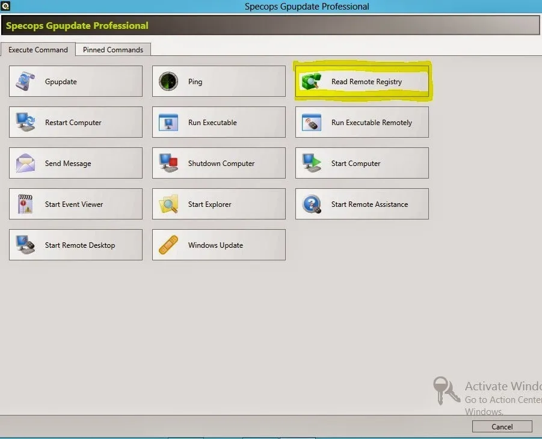The height and width of the screenshot is (439, 542).
Task: Launch Start Remote Desktop
Action: [76, 245]
